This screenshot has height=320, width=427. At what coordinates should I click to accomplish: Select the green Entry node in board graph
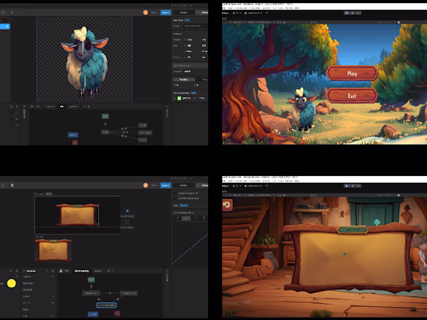pos(91,279)
